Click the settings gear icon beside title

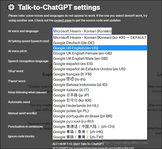click(11, 7)
